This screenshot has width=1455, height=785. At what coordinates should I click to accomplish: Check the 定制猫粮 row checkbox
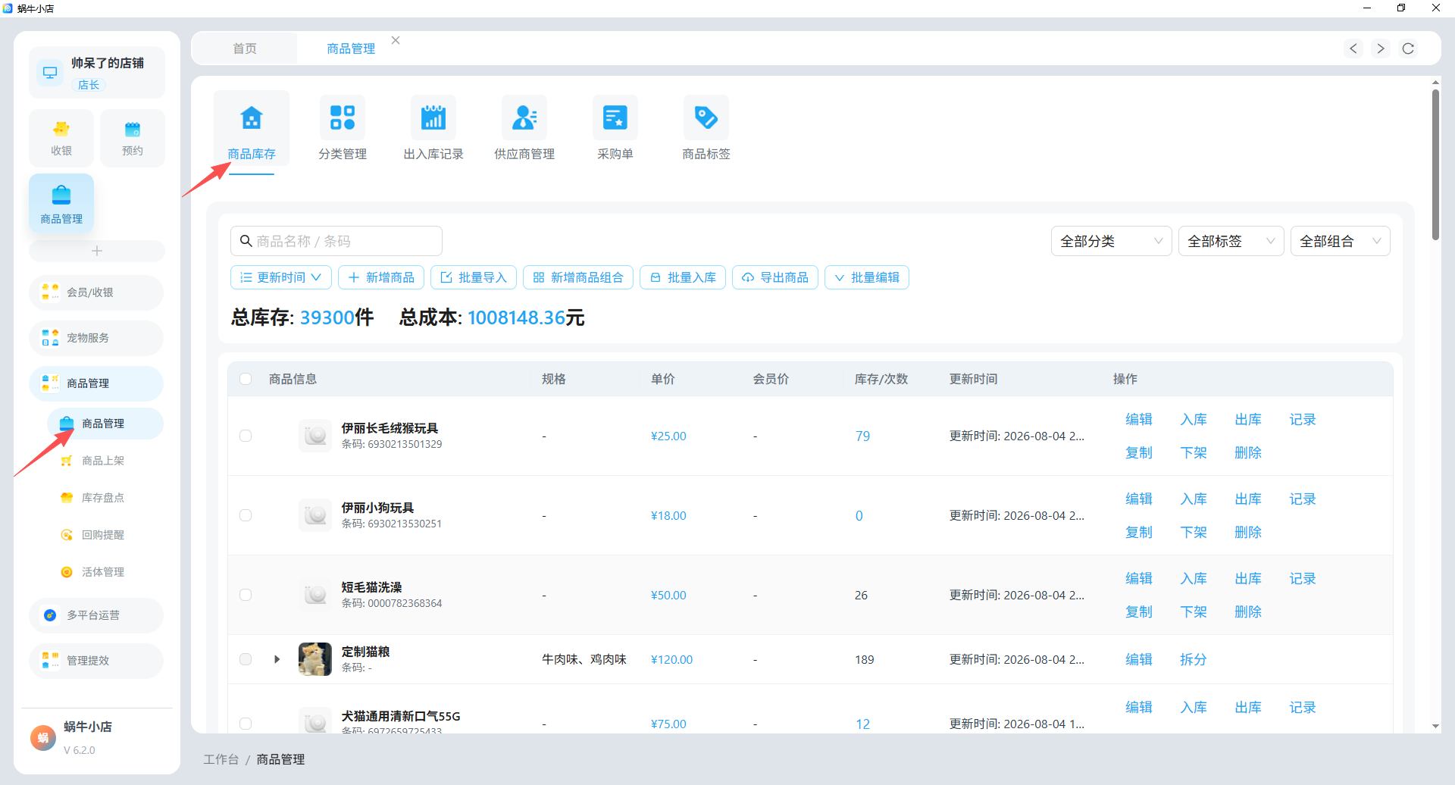click(246, 659)
